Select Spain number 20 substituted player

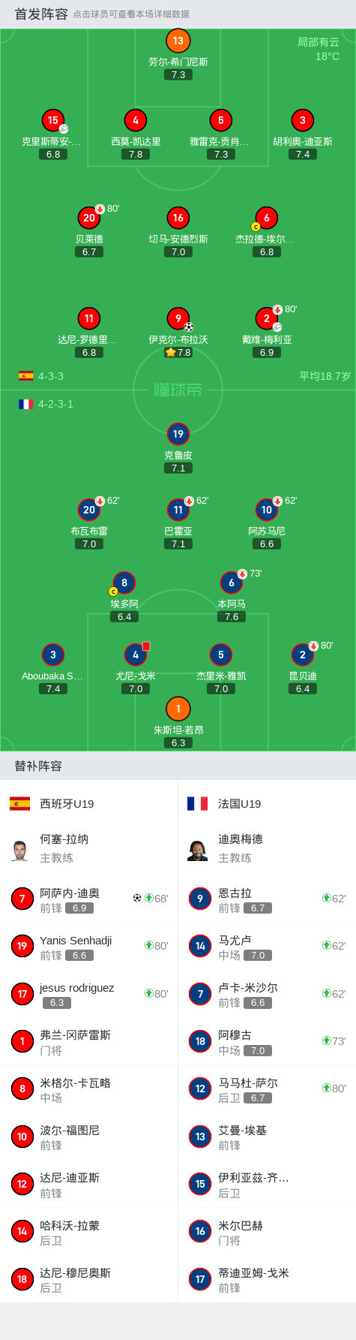tap(89, 218)
